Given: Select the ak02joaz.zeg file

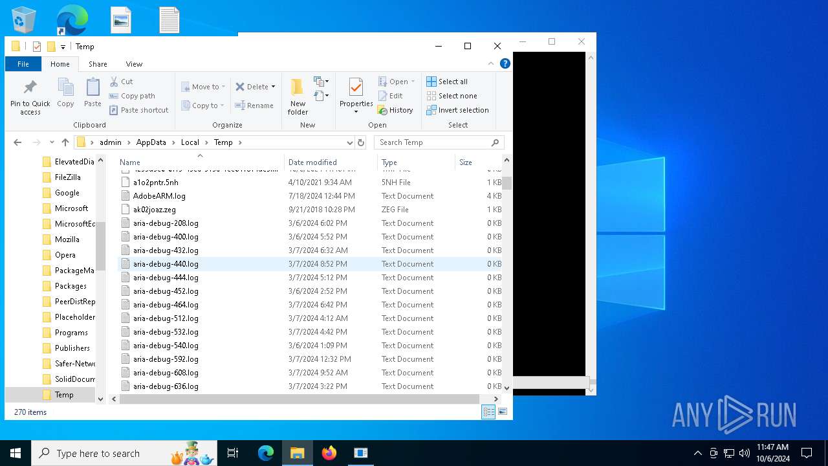Looking at the screenshot, I should (x=155, y=210).
